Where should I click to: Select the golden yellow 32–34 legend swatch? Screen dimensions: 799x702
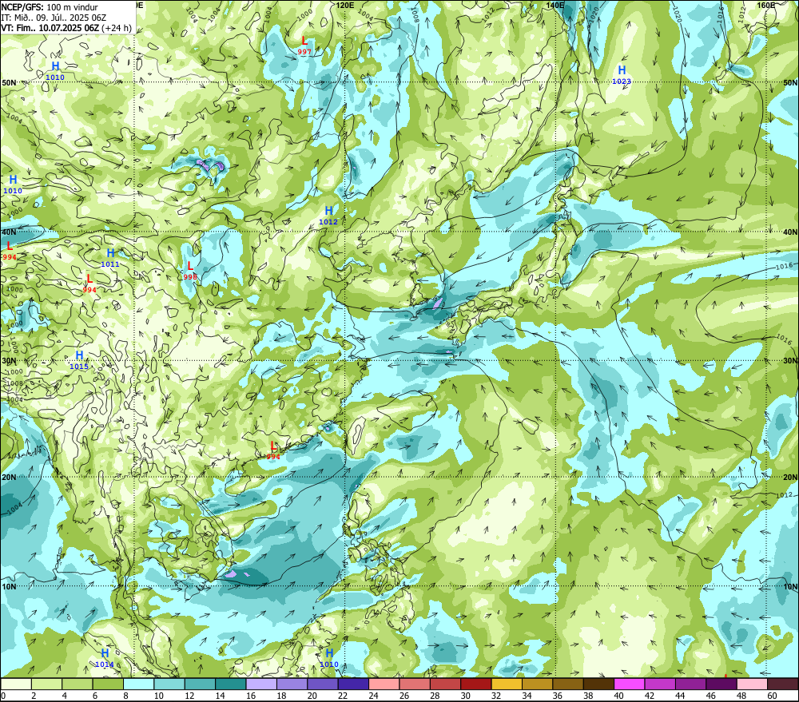[x=507, y=684]
